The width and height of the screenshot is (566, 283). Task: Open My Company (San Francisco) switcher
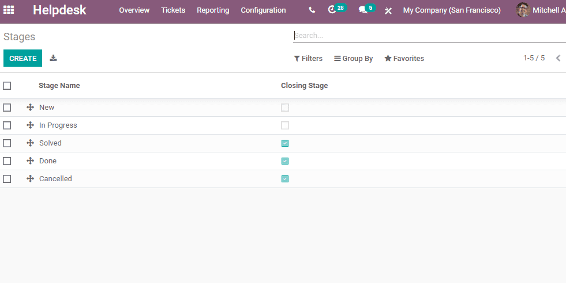[452, 10]
